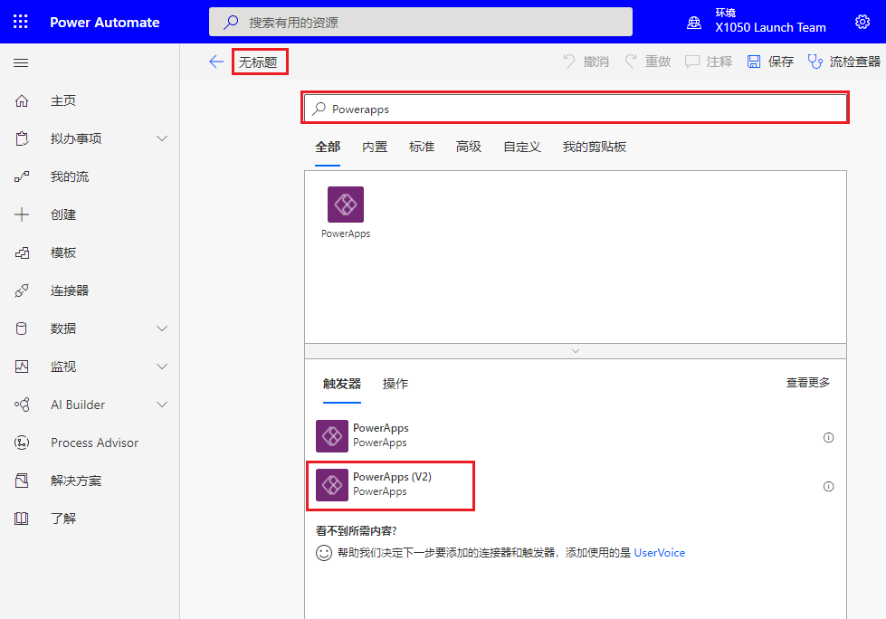
Task: Click the 重做 redo button
Action: (648, 62)
